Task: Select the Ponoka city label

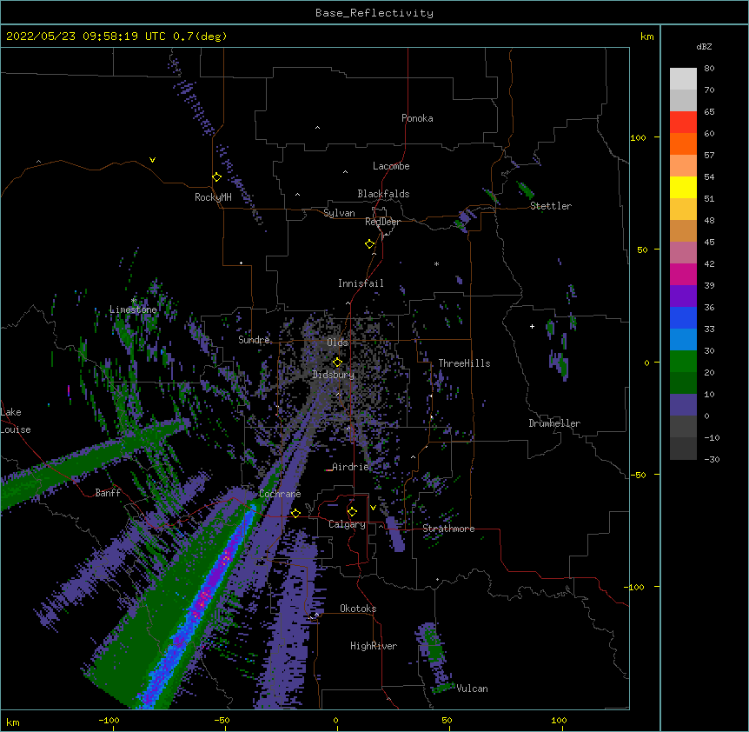Action: 417,118
